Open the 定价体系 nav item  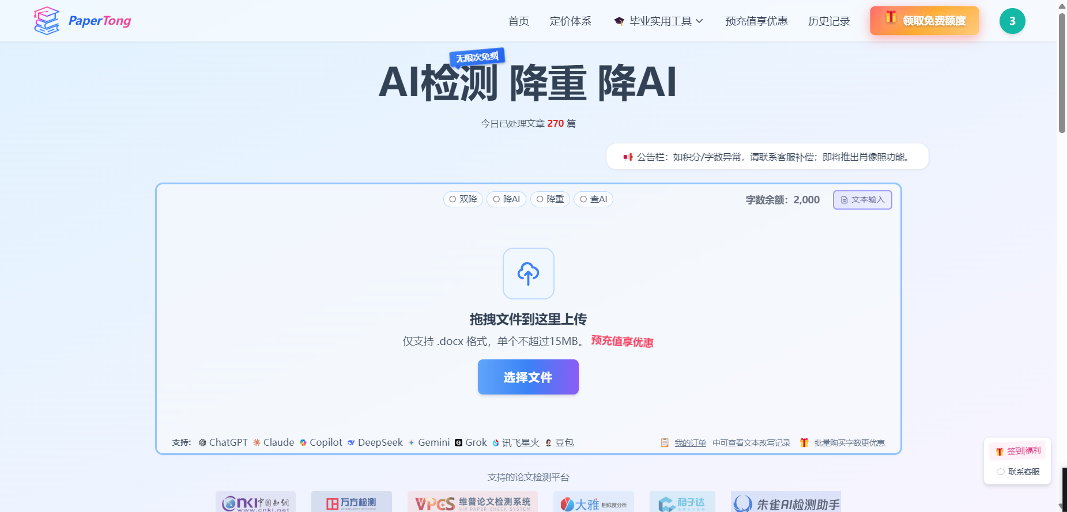(570, 21)
